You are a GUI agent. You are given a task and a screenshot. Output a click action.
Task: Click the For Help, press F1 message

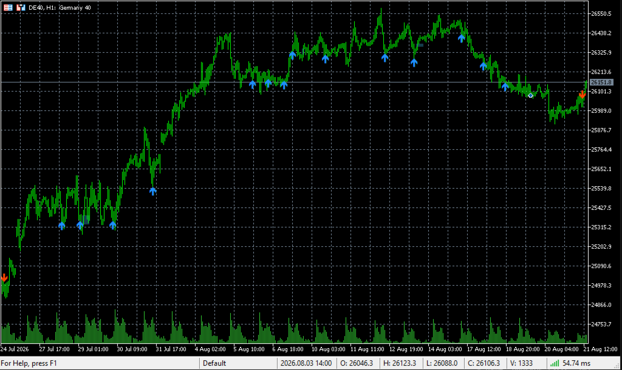point(29,363)
